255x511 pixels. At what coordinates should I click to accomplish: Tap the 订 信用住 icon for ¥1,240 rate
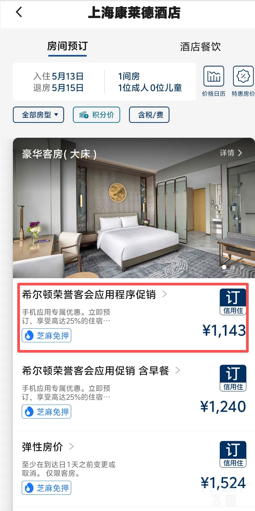233,378
